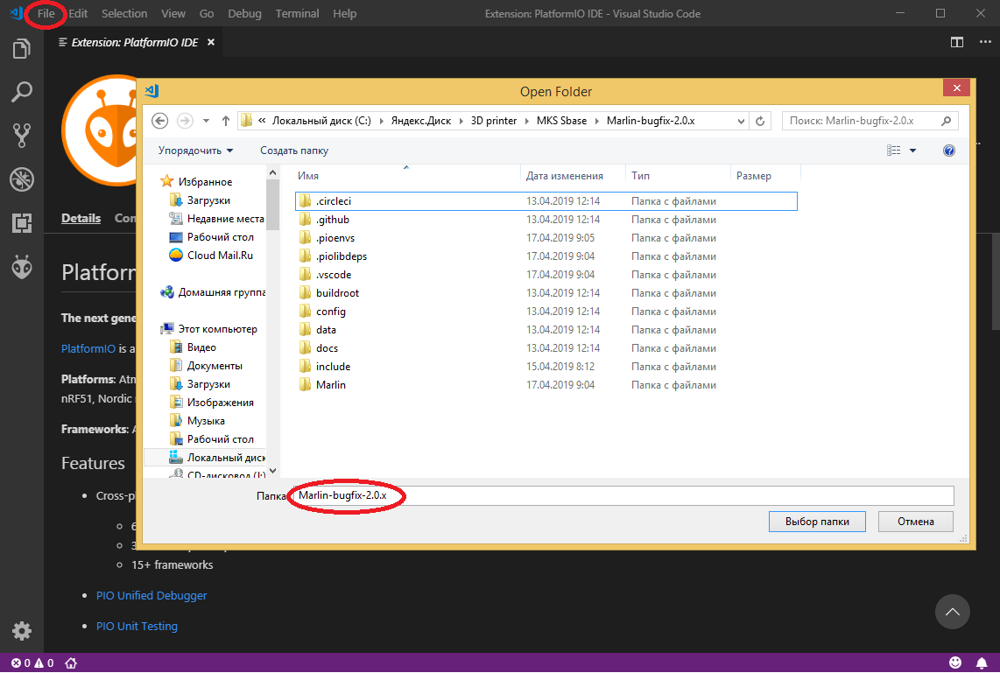This screenshot has height=673, width=1000.
Task: Switch to the Details tab
Action: pyautogui.click(x=81, y=218)
